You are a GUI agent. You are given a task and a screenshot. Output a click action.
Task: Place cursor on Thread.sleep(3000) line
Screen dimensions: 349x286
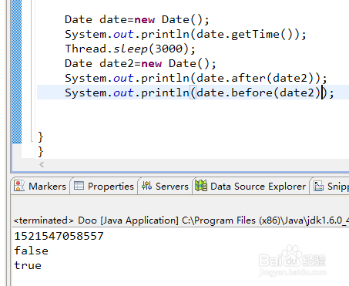pos(130,49)
